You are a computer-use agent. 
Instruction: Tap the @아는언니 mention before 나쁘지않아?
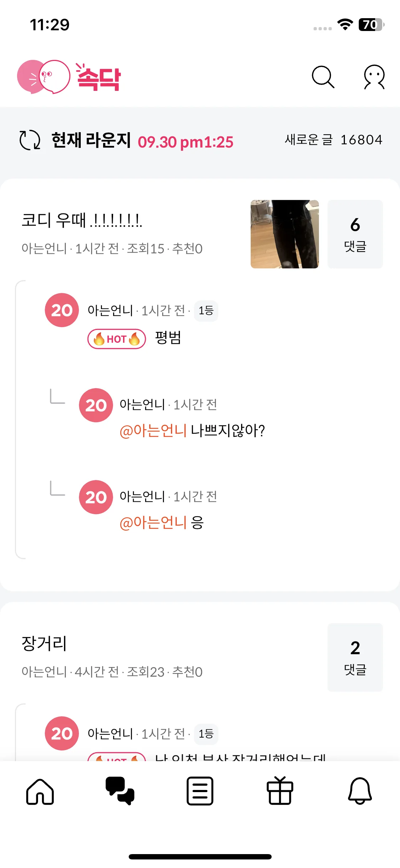(x=153, y=431)
